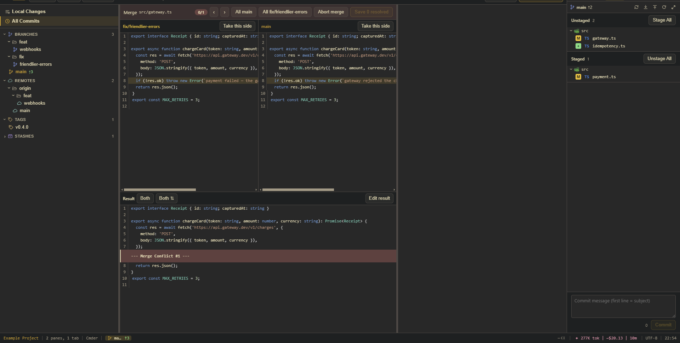This screenshot has width=680, height=343.
Task: Click the tag icon beside TAGS heading
Action: (x=10, y=120)
